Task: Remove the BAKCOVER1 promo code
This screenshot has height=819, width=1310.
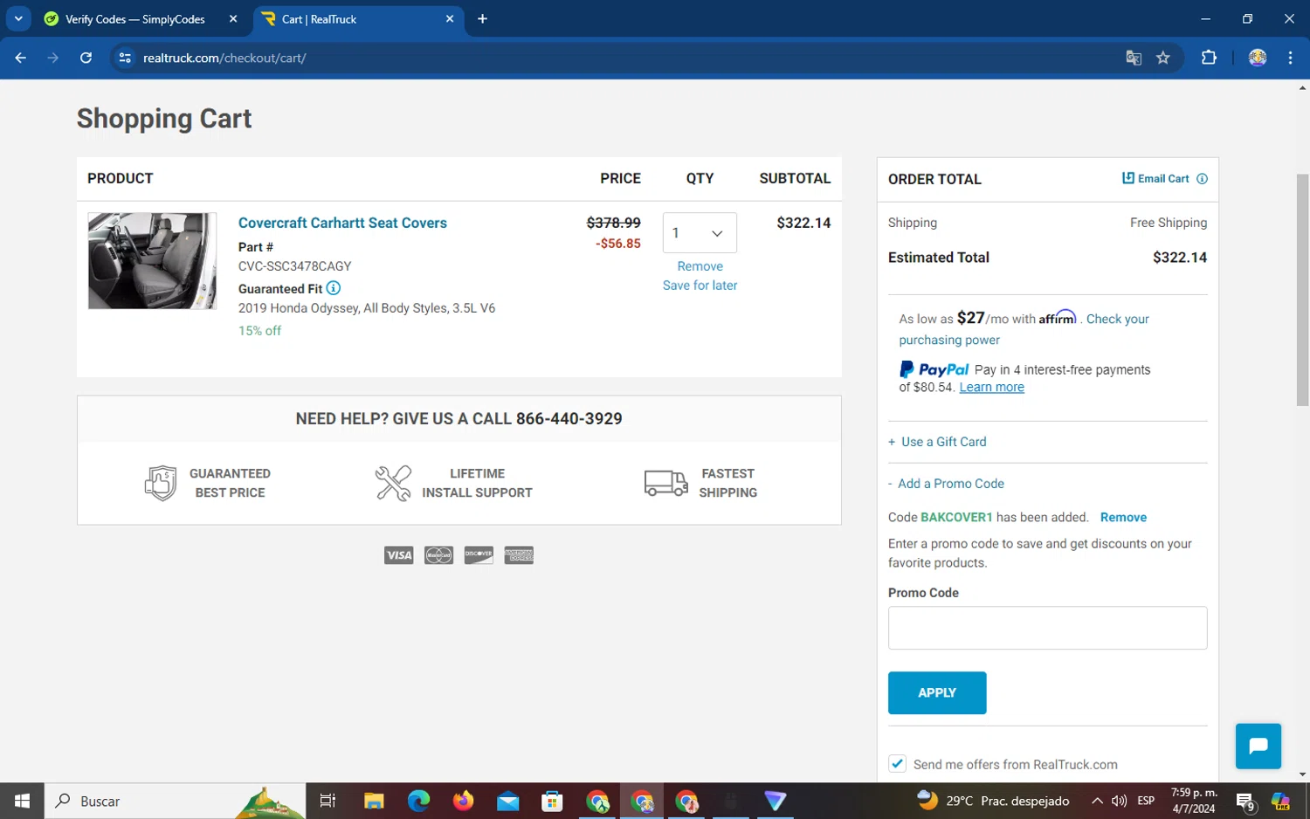Action: [x=1123, y=518]
